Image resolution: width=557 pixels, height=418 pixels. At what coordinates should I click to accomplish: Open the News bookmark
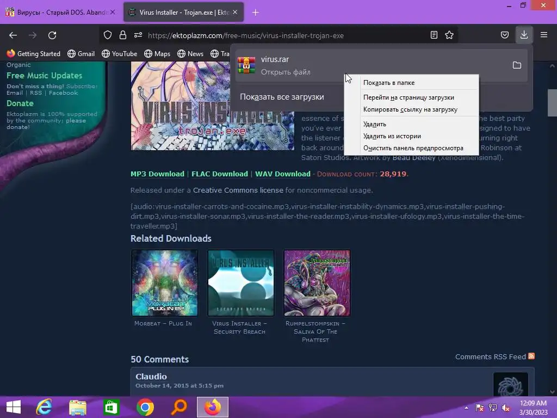point(191,54)
